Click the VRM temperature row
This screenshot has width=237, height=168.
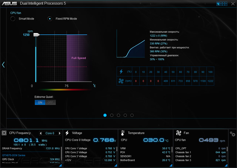point(145,148)
